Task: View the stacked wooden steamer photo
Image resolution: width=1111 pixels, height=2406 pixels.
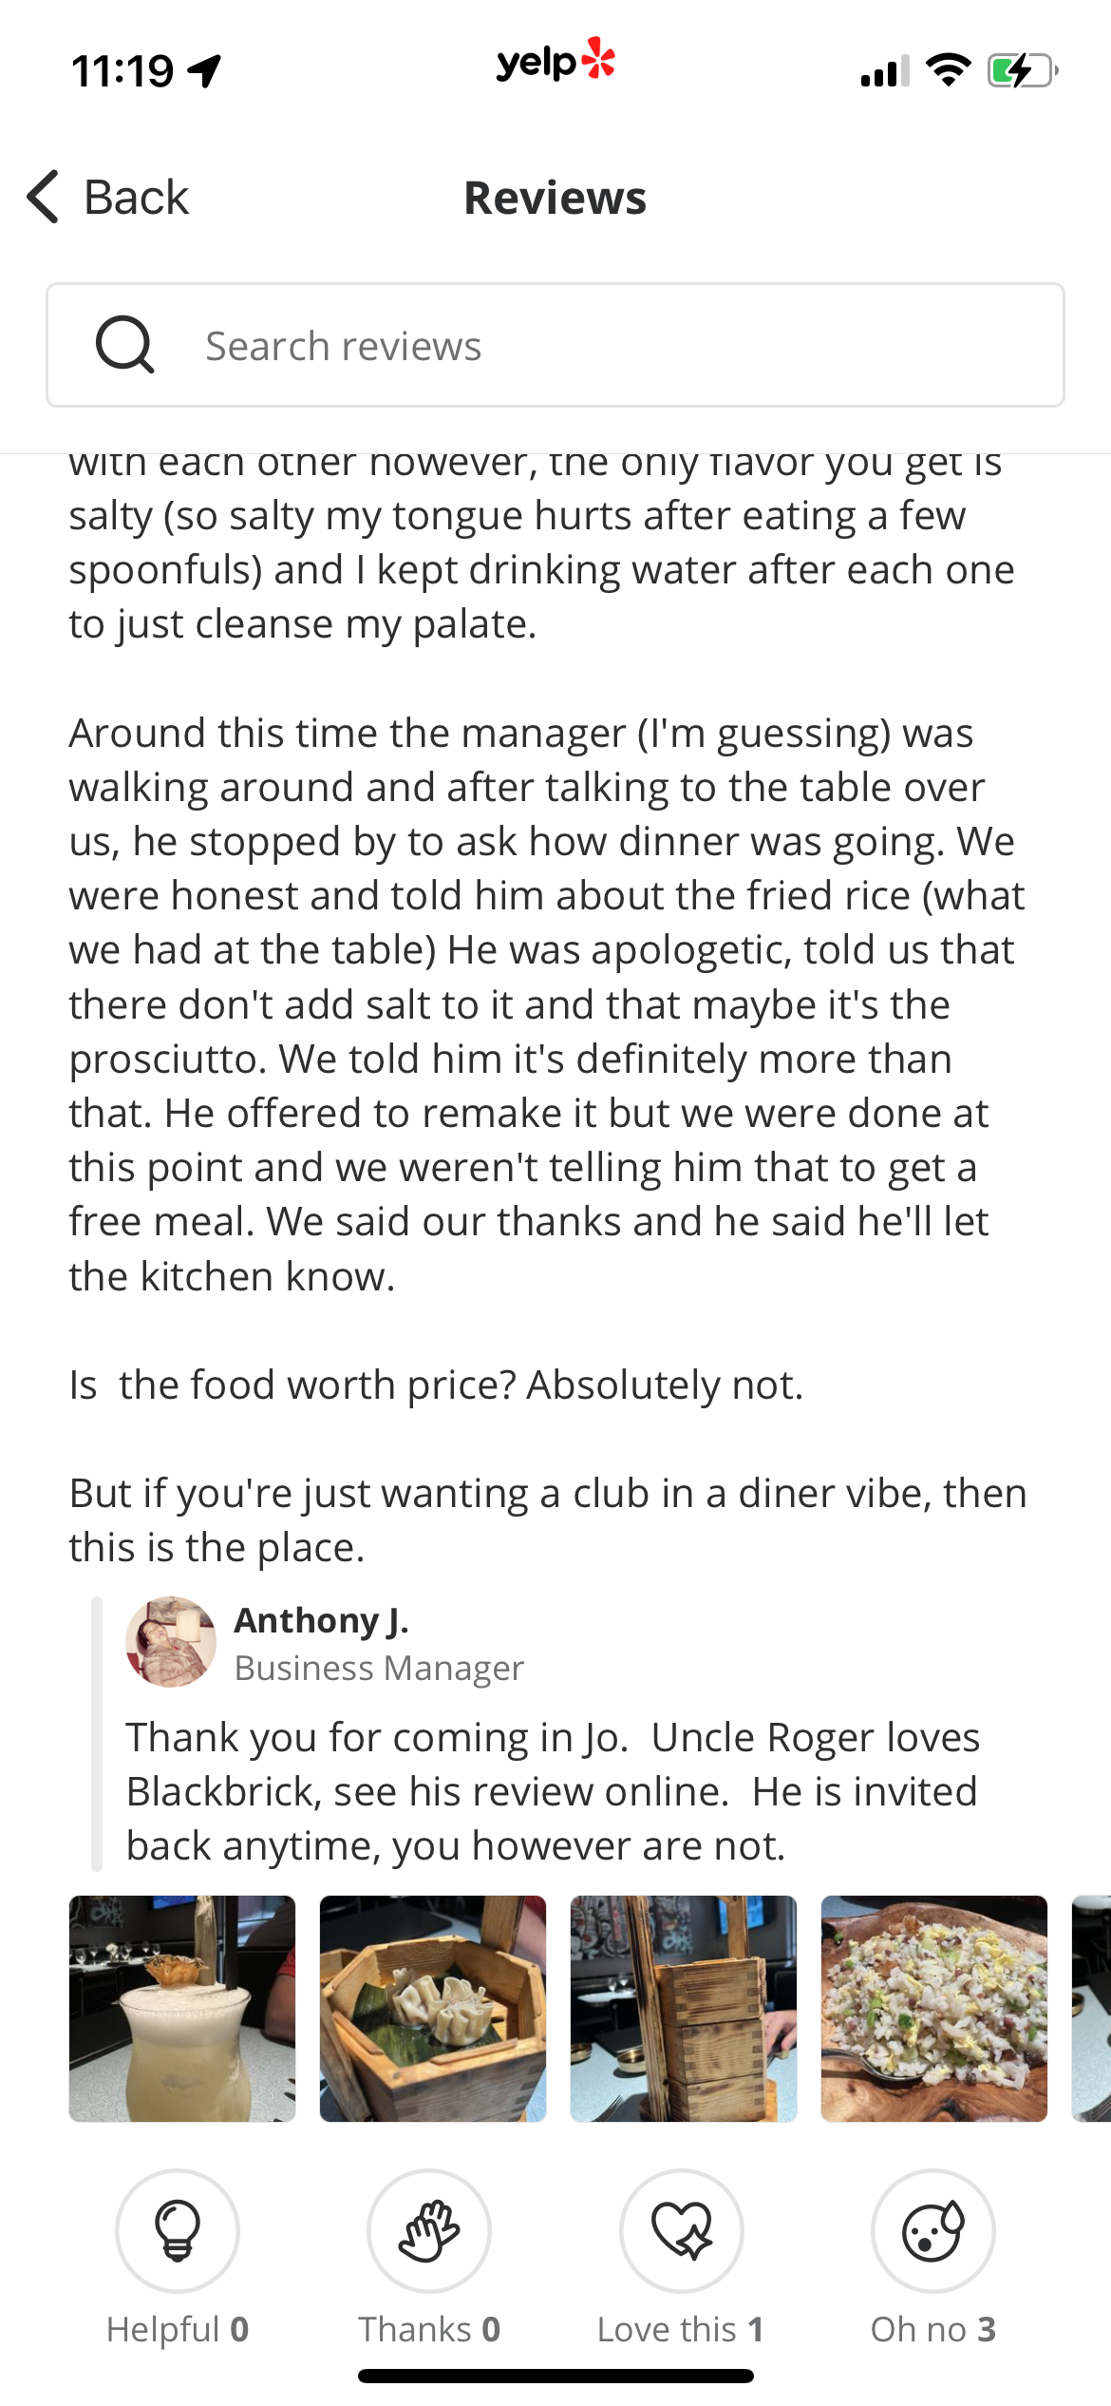Action: point(684,2008)
